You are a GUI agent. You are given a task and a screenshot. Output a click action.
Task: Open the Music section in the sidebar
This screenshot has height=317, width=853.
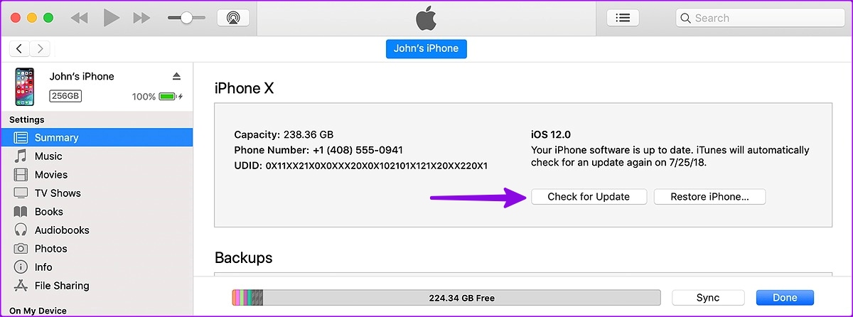(x=48, y=156)
